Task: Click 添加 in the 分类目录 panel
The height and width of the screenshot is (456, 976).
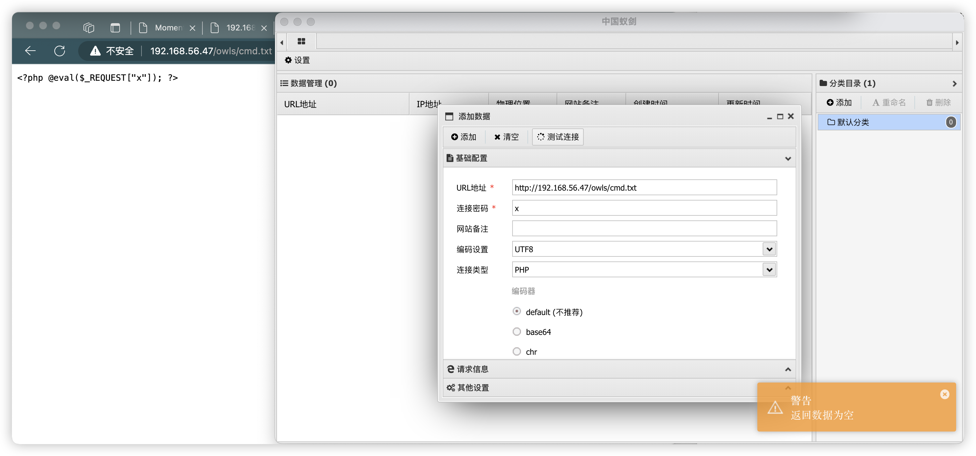Action: 839,103
